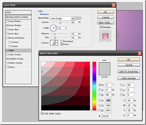Toggle Only Web Colors checkbox
Screen dimensions: 146x125
[42, 113]
